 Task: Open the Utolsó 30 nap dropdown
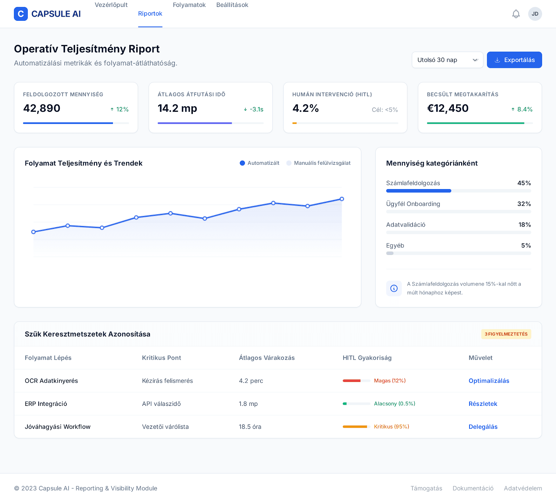tap(447, 60)
